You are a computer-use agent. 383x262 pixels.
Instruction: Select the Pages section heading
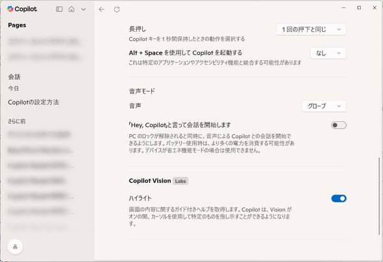point(17,25)
